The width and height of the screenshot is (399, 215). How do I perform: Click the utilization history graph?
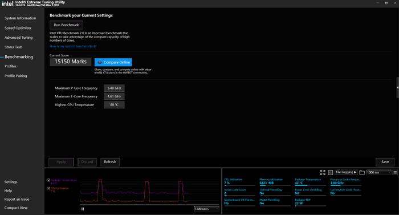coord(149,191)
